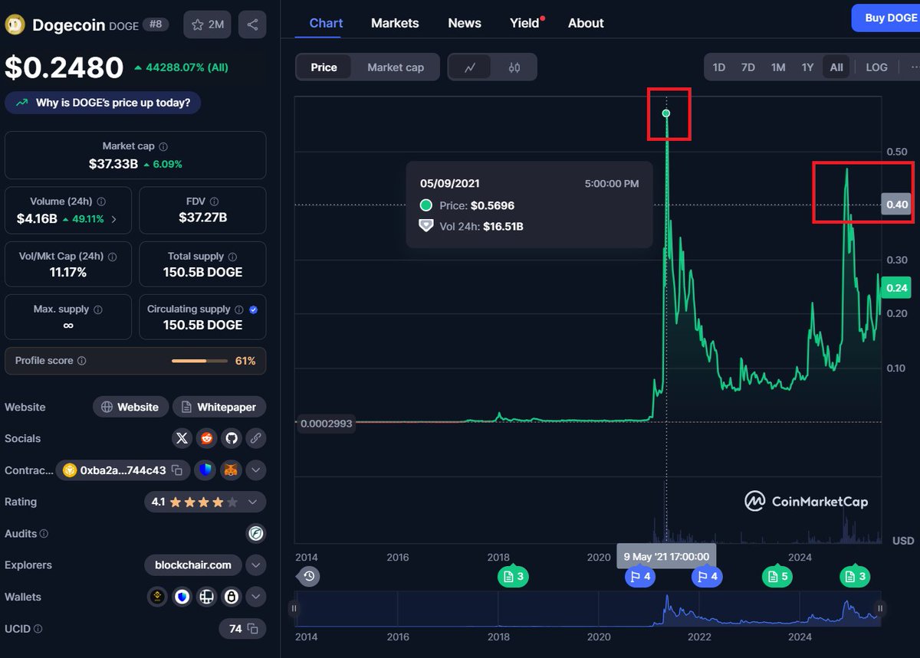Expand the contract addresses dropdown
Image resolution: width=920 pixels, height=658 pixels.
click(256, 470)
